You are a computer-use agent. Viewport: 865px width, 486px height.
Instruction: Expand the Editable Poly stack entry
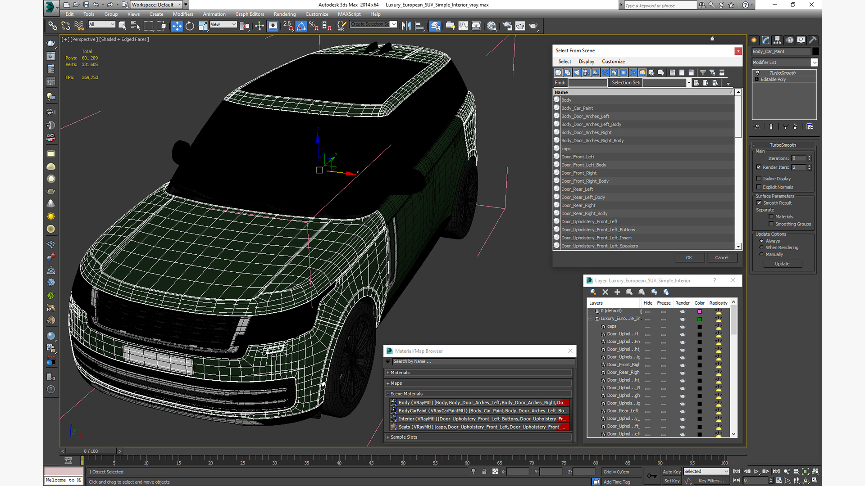756,80
